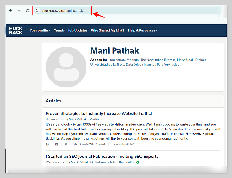This screenshot has height=178, width=232.
Task: Share first article on Facebook icon
Action: point(47,144)
